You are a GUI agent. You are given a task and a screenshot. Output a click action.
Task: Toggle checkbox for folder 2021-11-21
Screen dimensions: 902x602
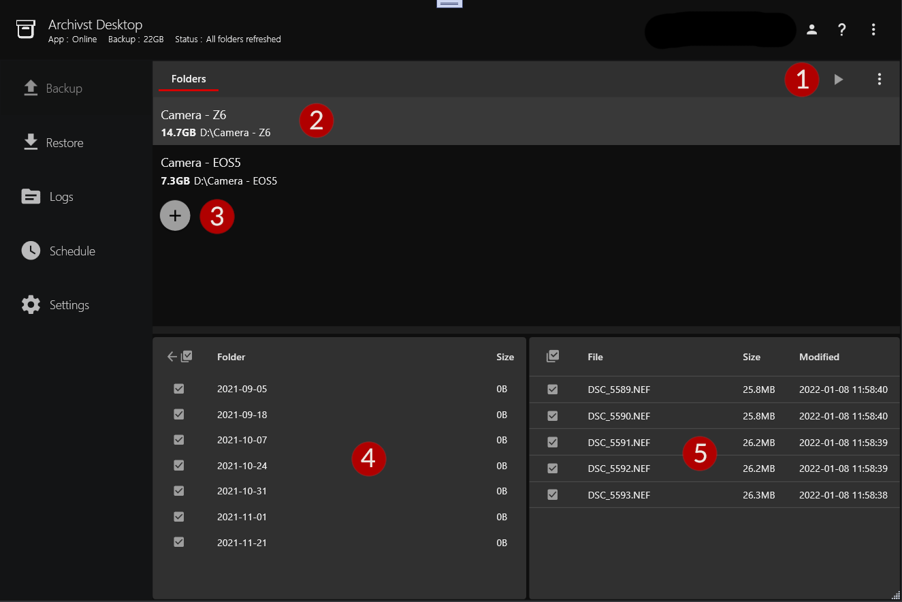(179, 543)
